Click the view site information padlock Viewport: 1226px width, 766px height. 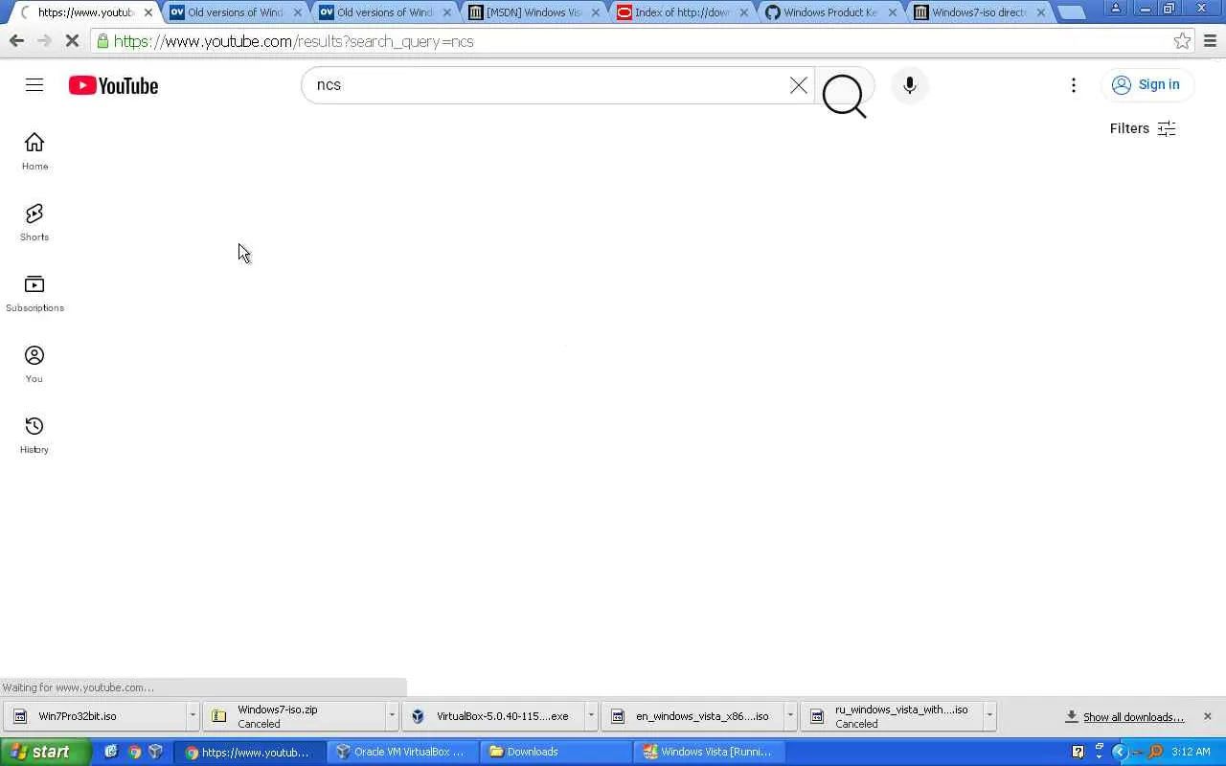coord(102,41)
